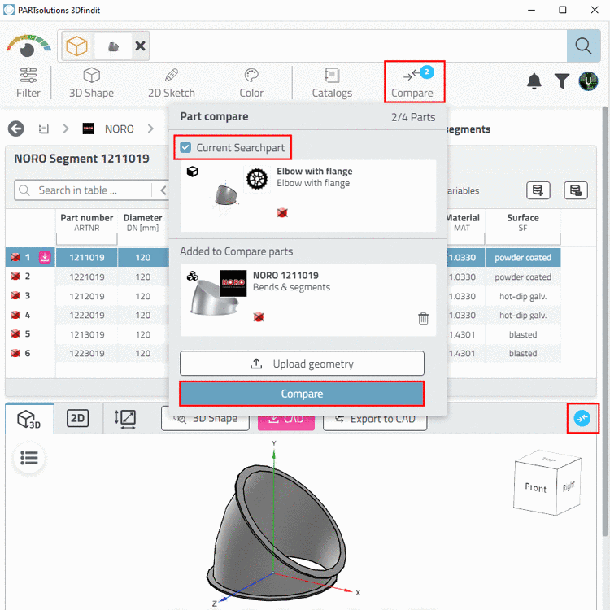Click the pink CAD download button
Image resolution: width=610 pixels, height=610 pixels.
286,420
